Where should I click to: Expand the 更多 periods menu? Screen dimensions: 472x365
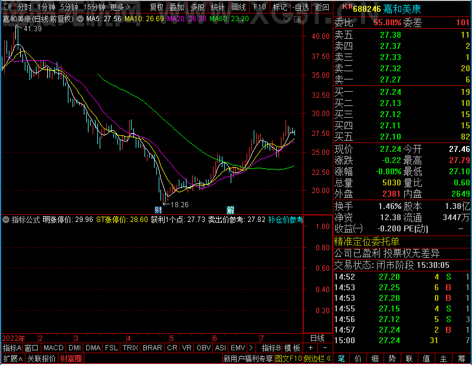tap(120, 7)
